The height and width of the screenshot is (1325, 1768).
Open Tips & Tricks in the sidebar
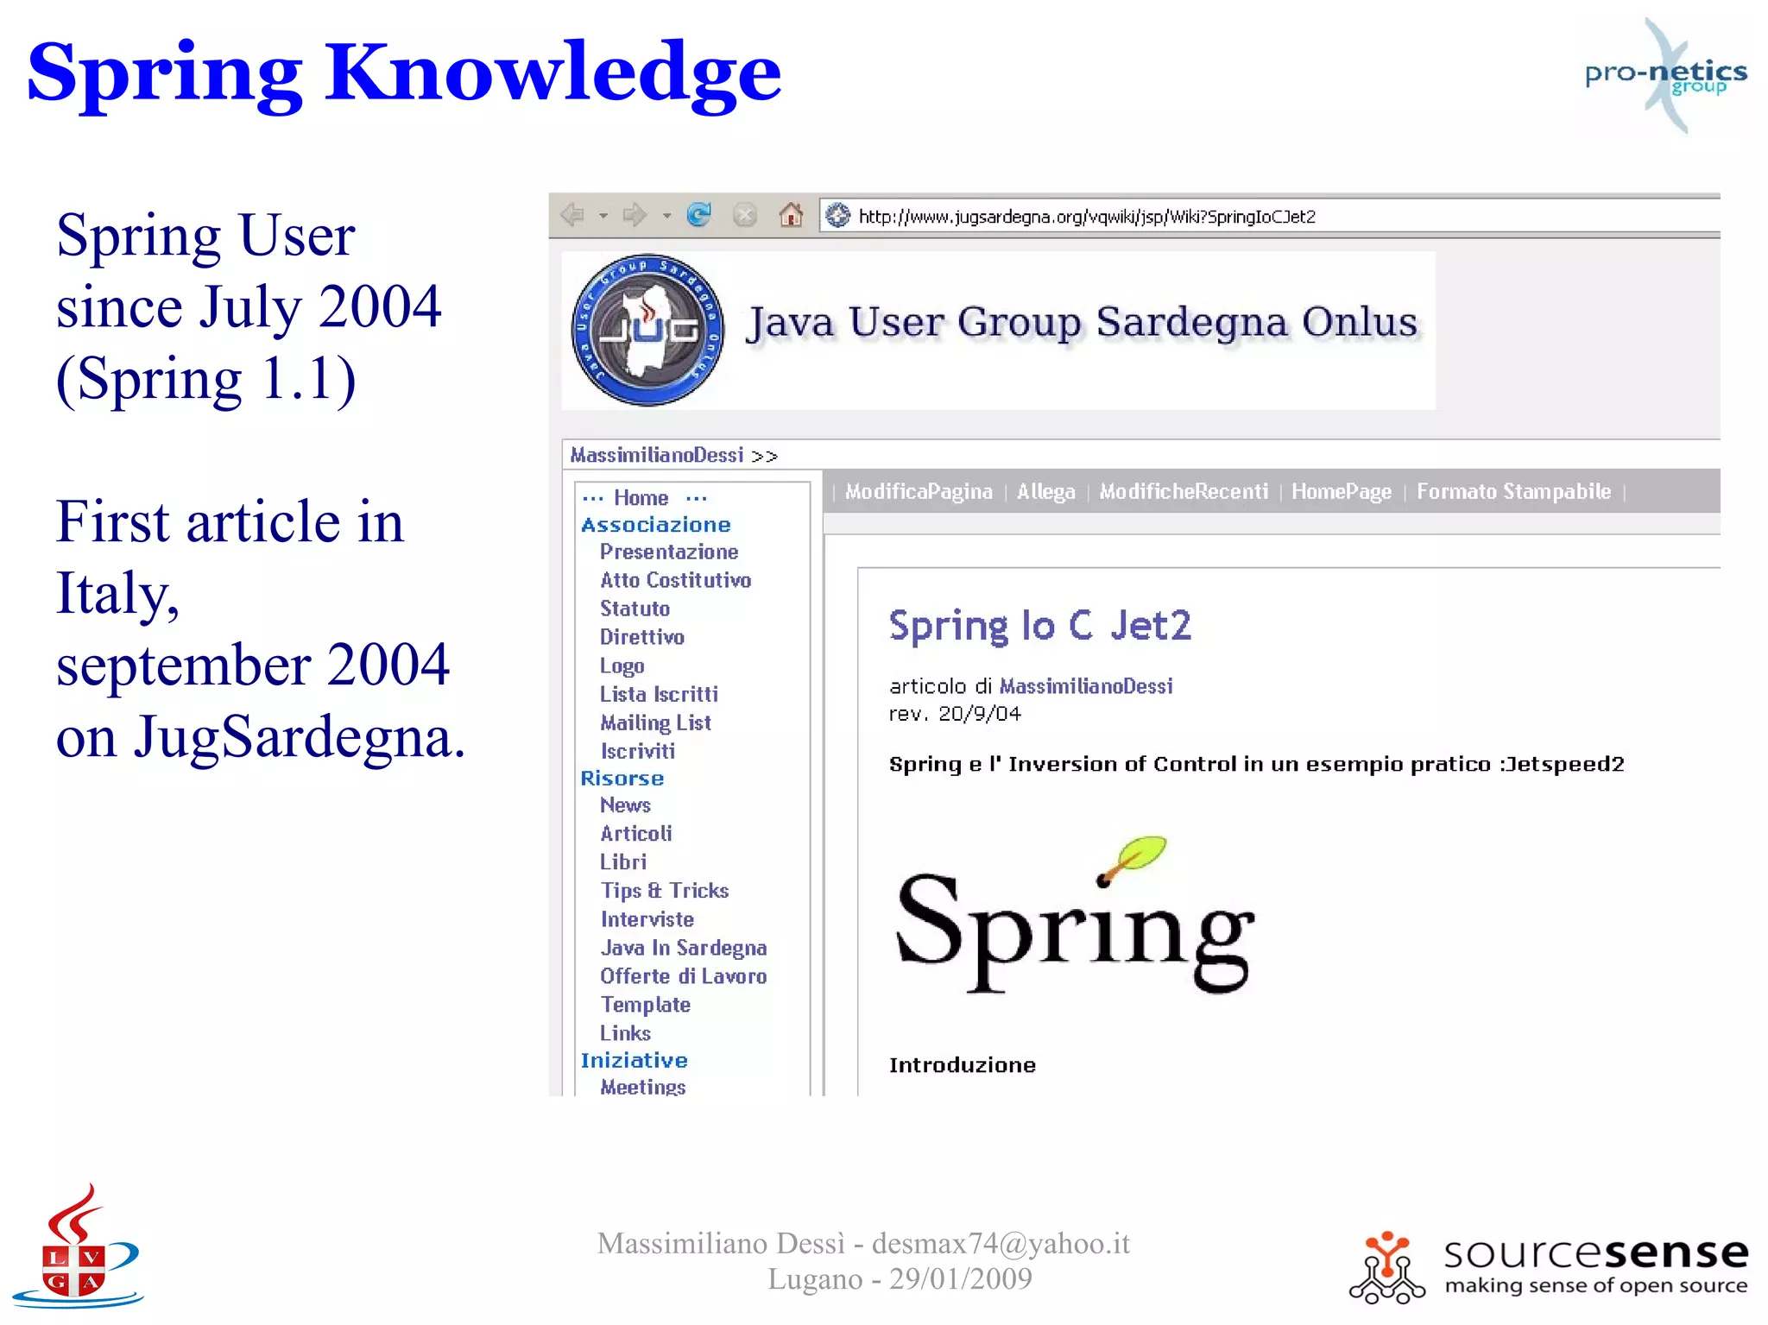coord(664,891)
